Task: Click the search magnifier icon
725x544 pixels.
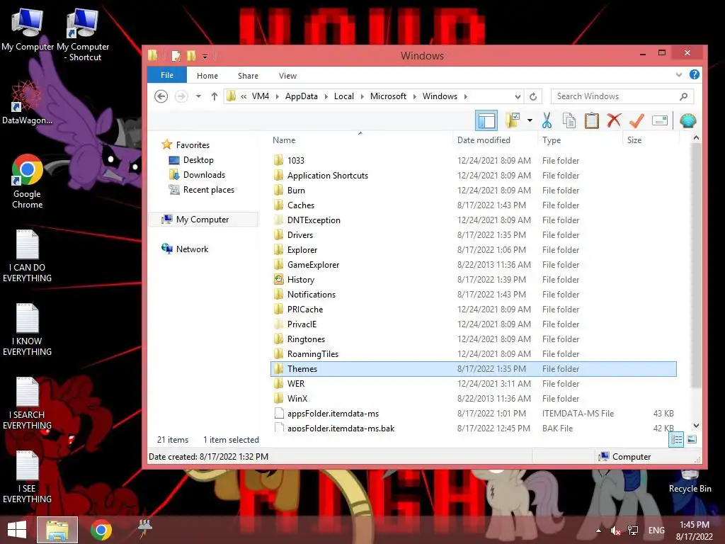Action: tap(683, 96)
